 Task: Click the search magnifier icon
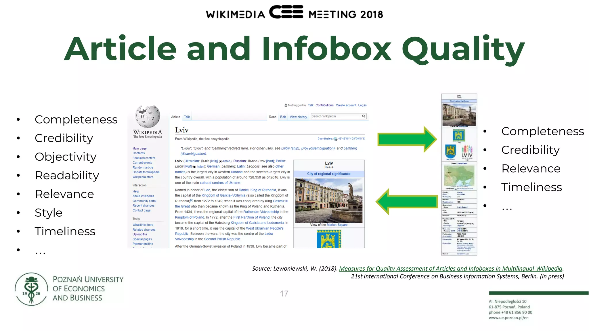tap(364, 116)
